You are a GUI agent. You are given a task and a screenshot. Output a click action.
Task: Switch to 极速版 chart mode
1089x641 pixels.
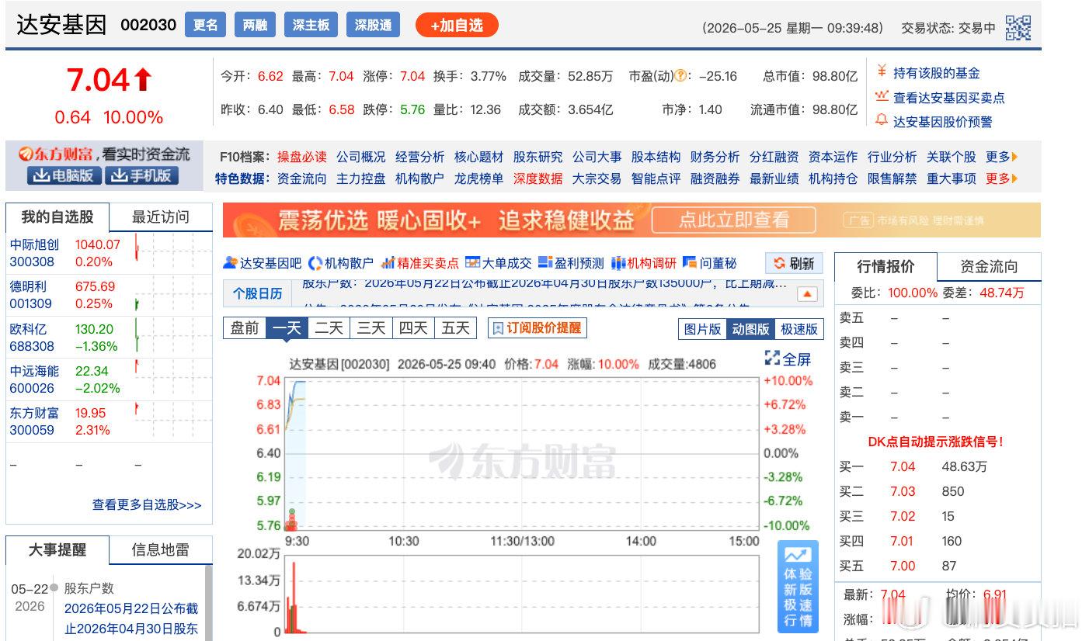(799, 329)
